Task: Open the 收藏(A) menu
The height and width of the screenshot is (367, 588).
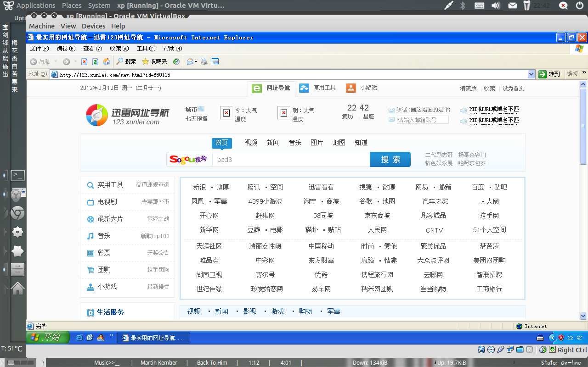Action: click(119, 48)
